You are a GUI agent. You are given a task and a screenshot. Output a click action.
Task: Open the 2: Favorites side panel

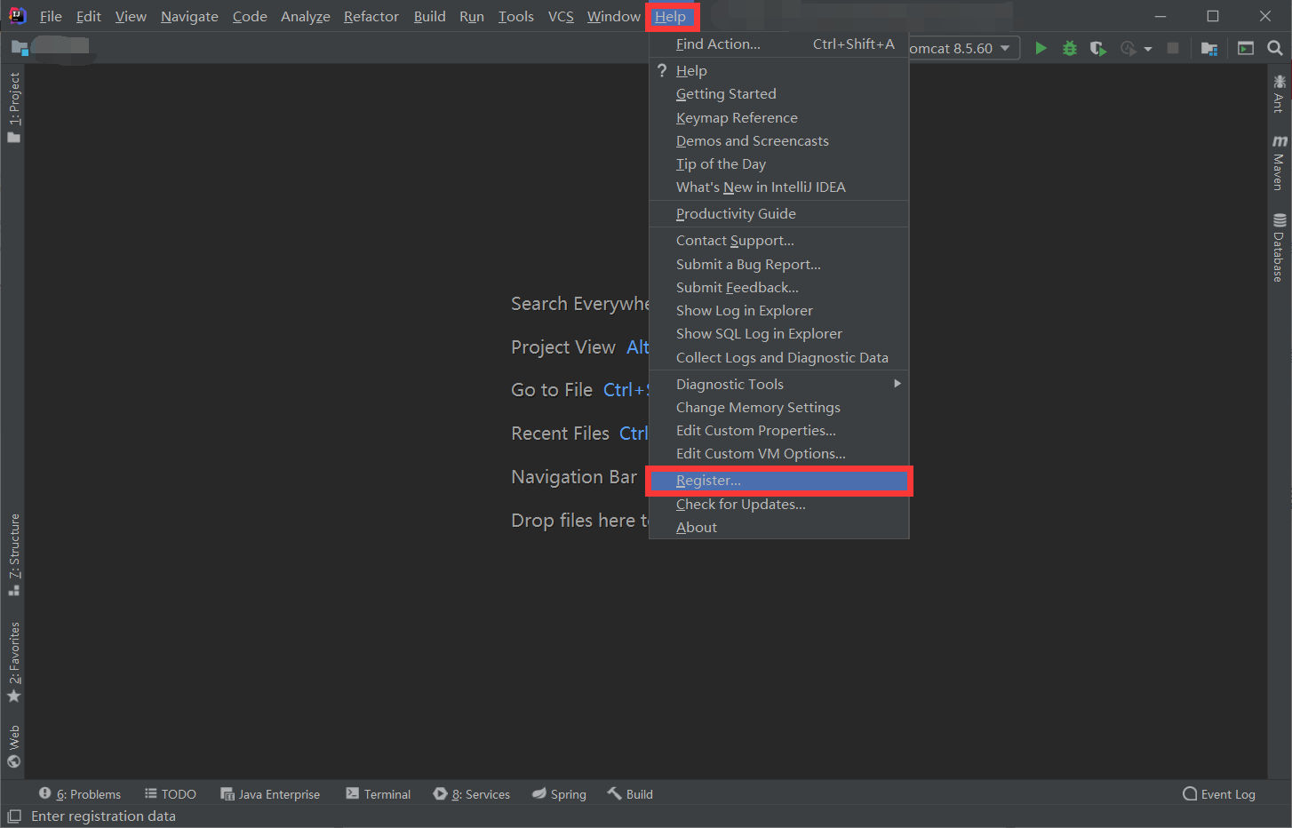pyautogui.click(x=13, y=662)
